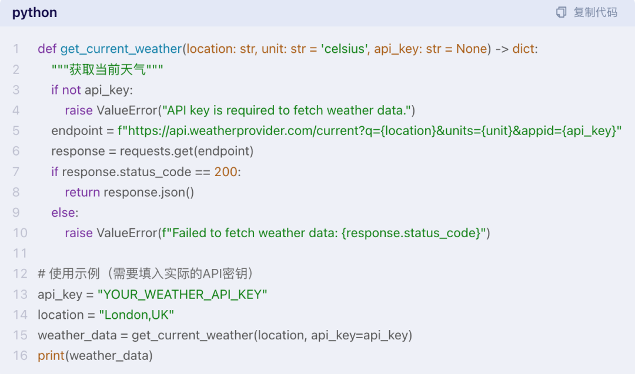
Task: Click line number 1 in the gutter
Action: click(x=16, y=49)
